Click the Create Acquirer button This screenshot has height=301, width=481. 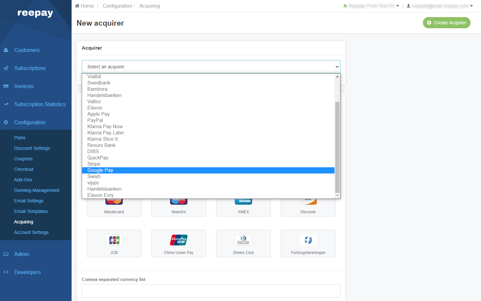click(x=447, y=23)
